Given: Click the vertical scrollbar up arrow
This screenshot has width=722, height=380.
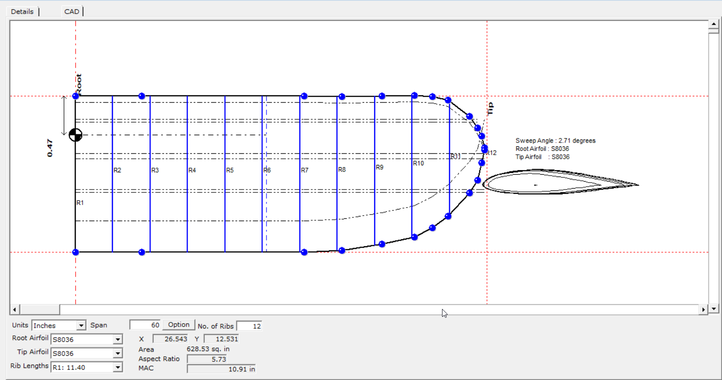Looking at the screenshot, I should click(x=714, y=24).
